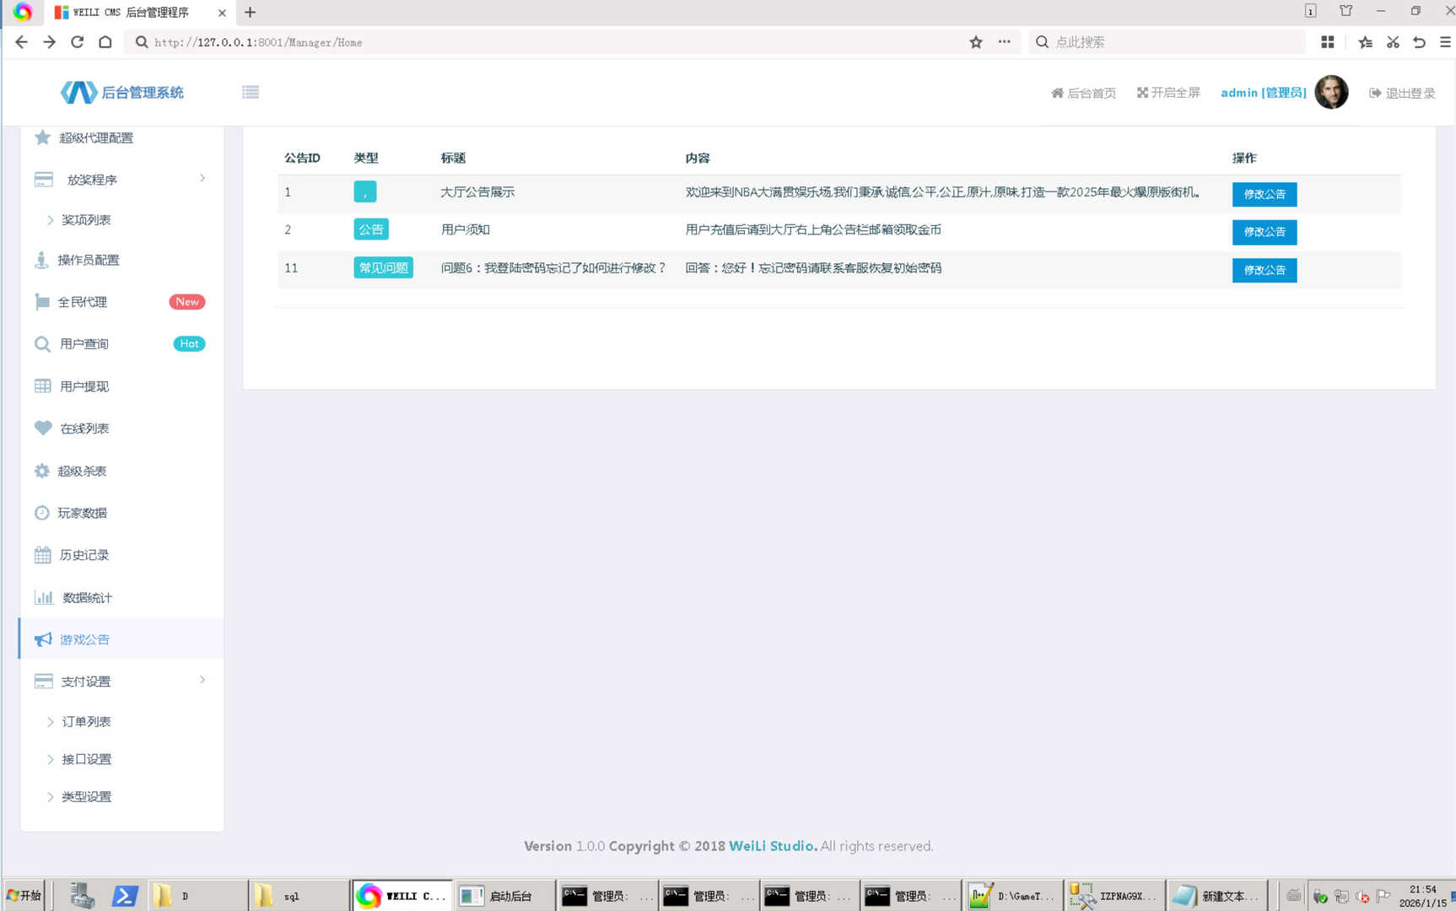Click the sidebar collapse hamburger icon
This screenshot has width=1456, height=911.
(251, 93)
